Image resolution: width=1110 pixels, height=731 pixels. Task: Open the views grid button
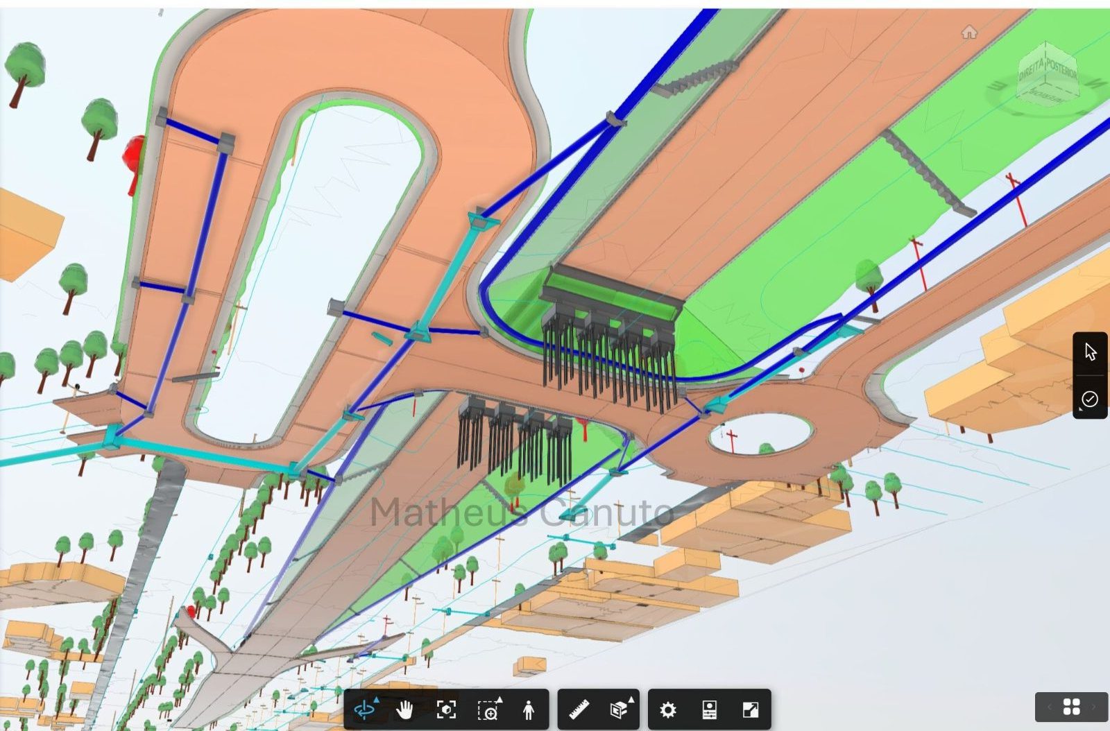(1072, 707)
